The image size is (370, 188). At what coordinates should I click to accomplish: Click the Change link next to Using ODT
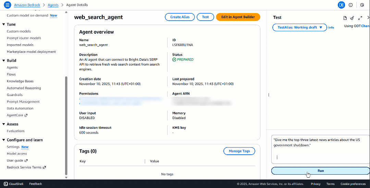click(x=366, y=26)
